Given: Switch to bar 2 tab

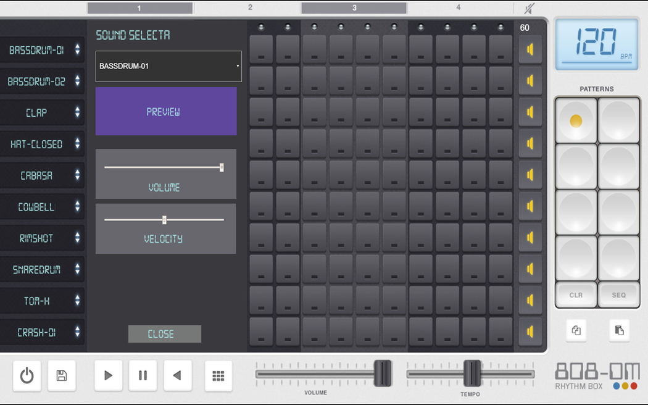Looking at the screenshot, I should click(250, 8).
